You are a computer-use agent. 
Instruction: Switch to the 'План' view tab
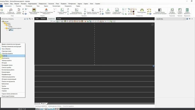tap(37, 19)
